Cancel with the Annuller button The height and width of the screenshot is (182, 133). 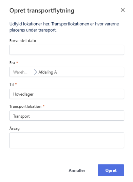[x=77, y=170]
